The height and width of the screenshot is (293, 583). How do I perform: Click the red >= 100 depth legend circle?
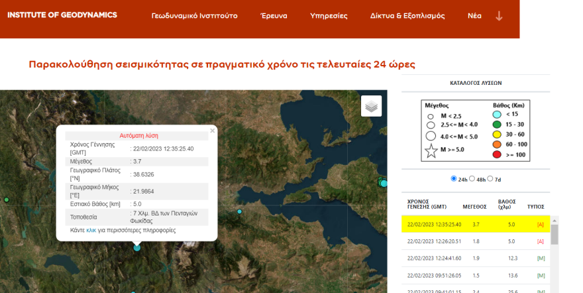pyautogui.click(x=497, y=154)
